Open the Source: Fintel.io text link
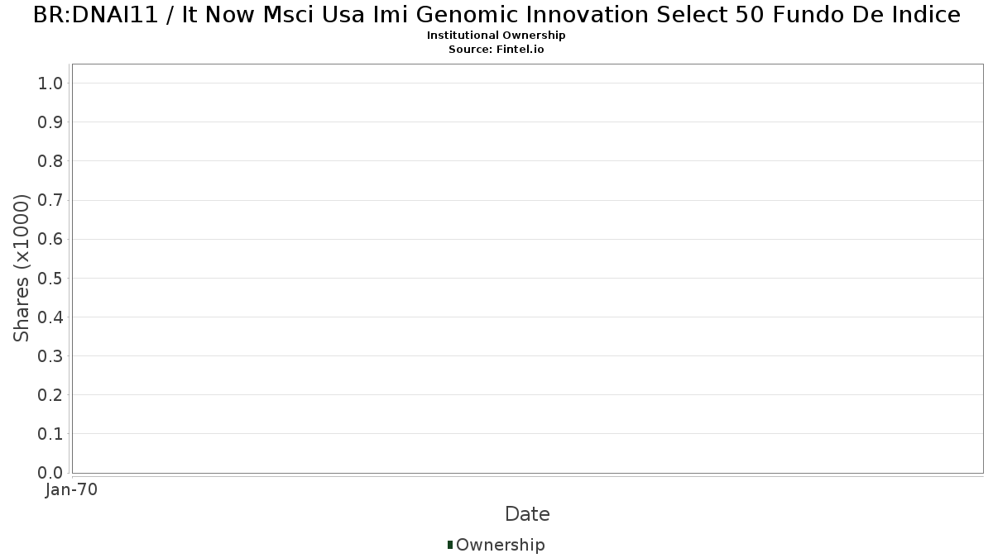The width and height of the screenshot is (993, 558). click(x=496, y=50)
